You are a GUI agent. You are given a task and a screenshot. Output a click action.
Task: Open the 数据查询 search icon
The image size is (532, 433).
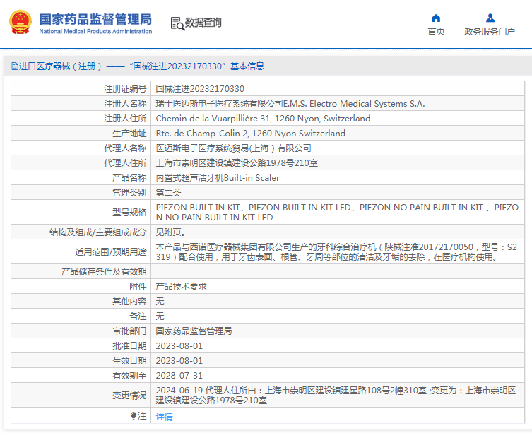click(177, 24)
